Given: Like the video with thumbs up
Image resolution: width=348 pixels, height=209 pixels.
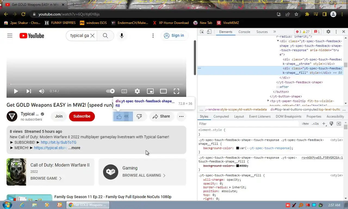Looking at the screenshot, I should (x=123, y=116).
